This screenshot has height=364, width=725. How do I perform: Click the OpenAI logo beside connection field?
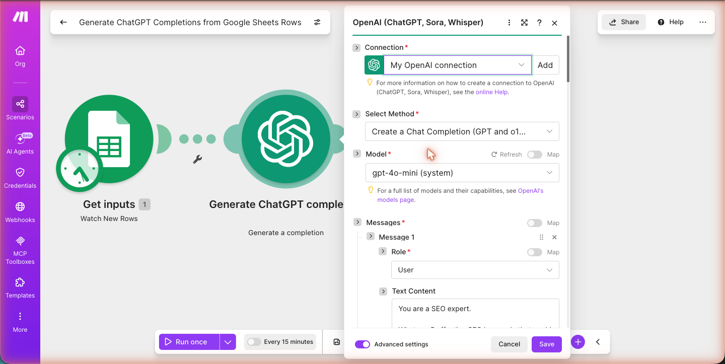[374, 65]
